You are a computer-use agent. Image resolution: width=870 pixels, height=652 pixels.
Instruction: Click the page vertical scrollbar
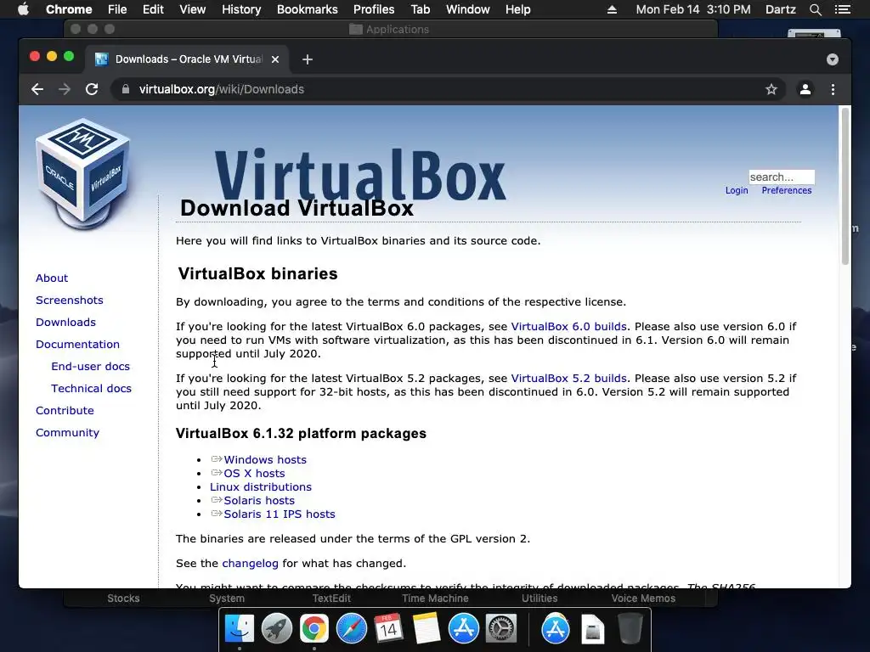click(845, 186)
